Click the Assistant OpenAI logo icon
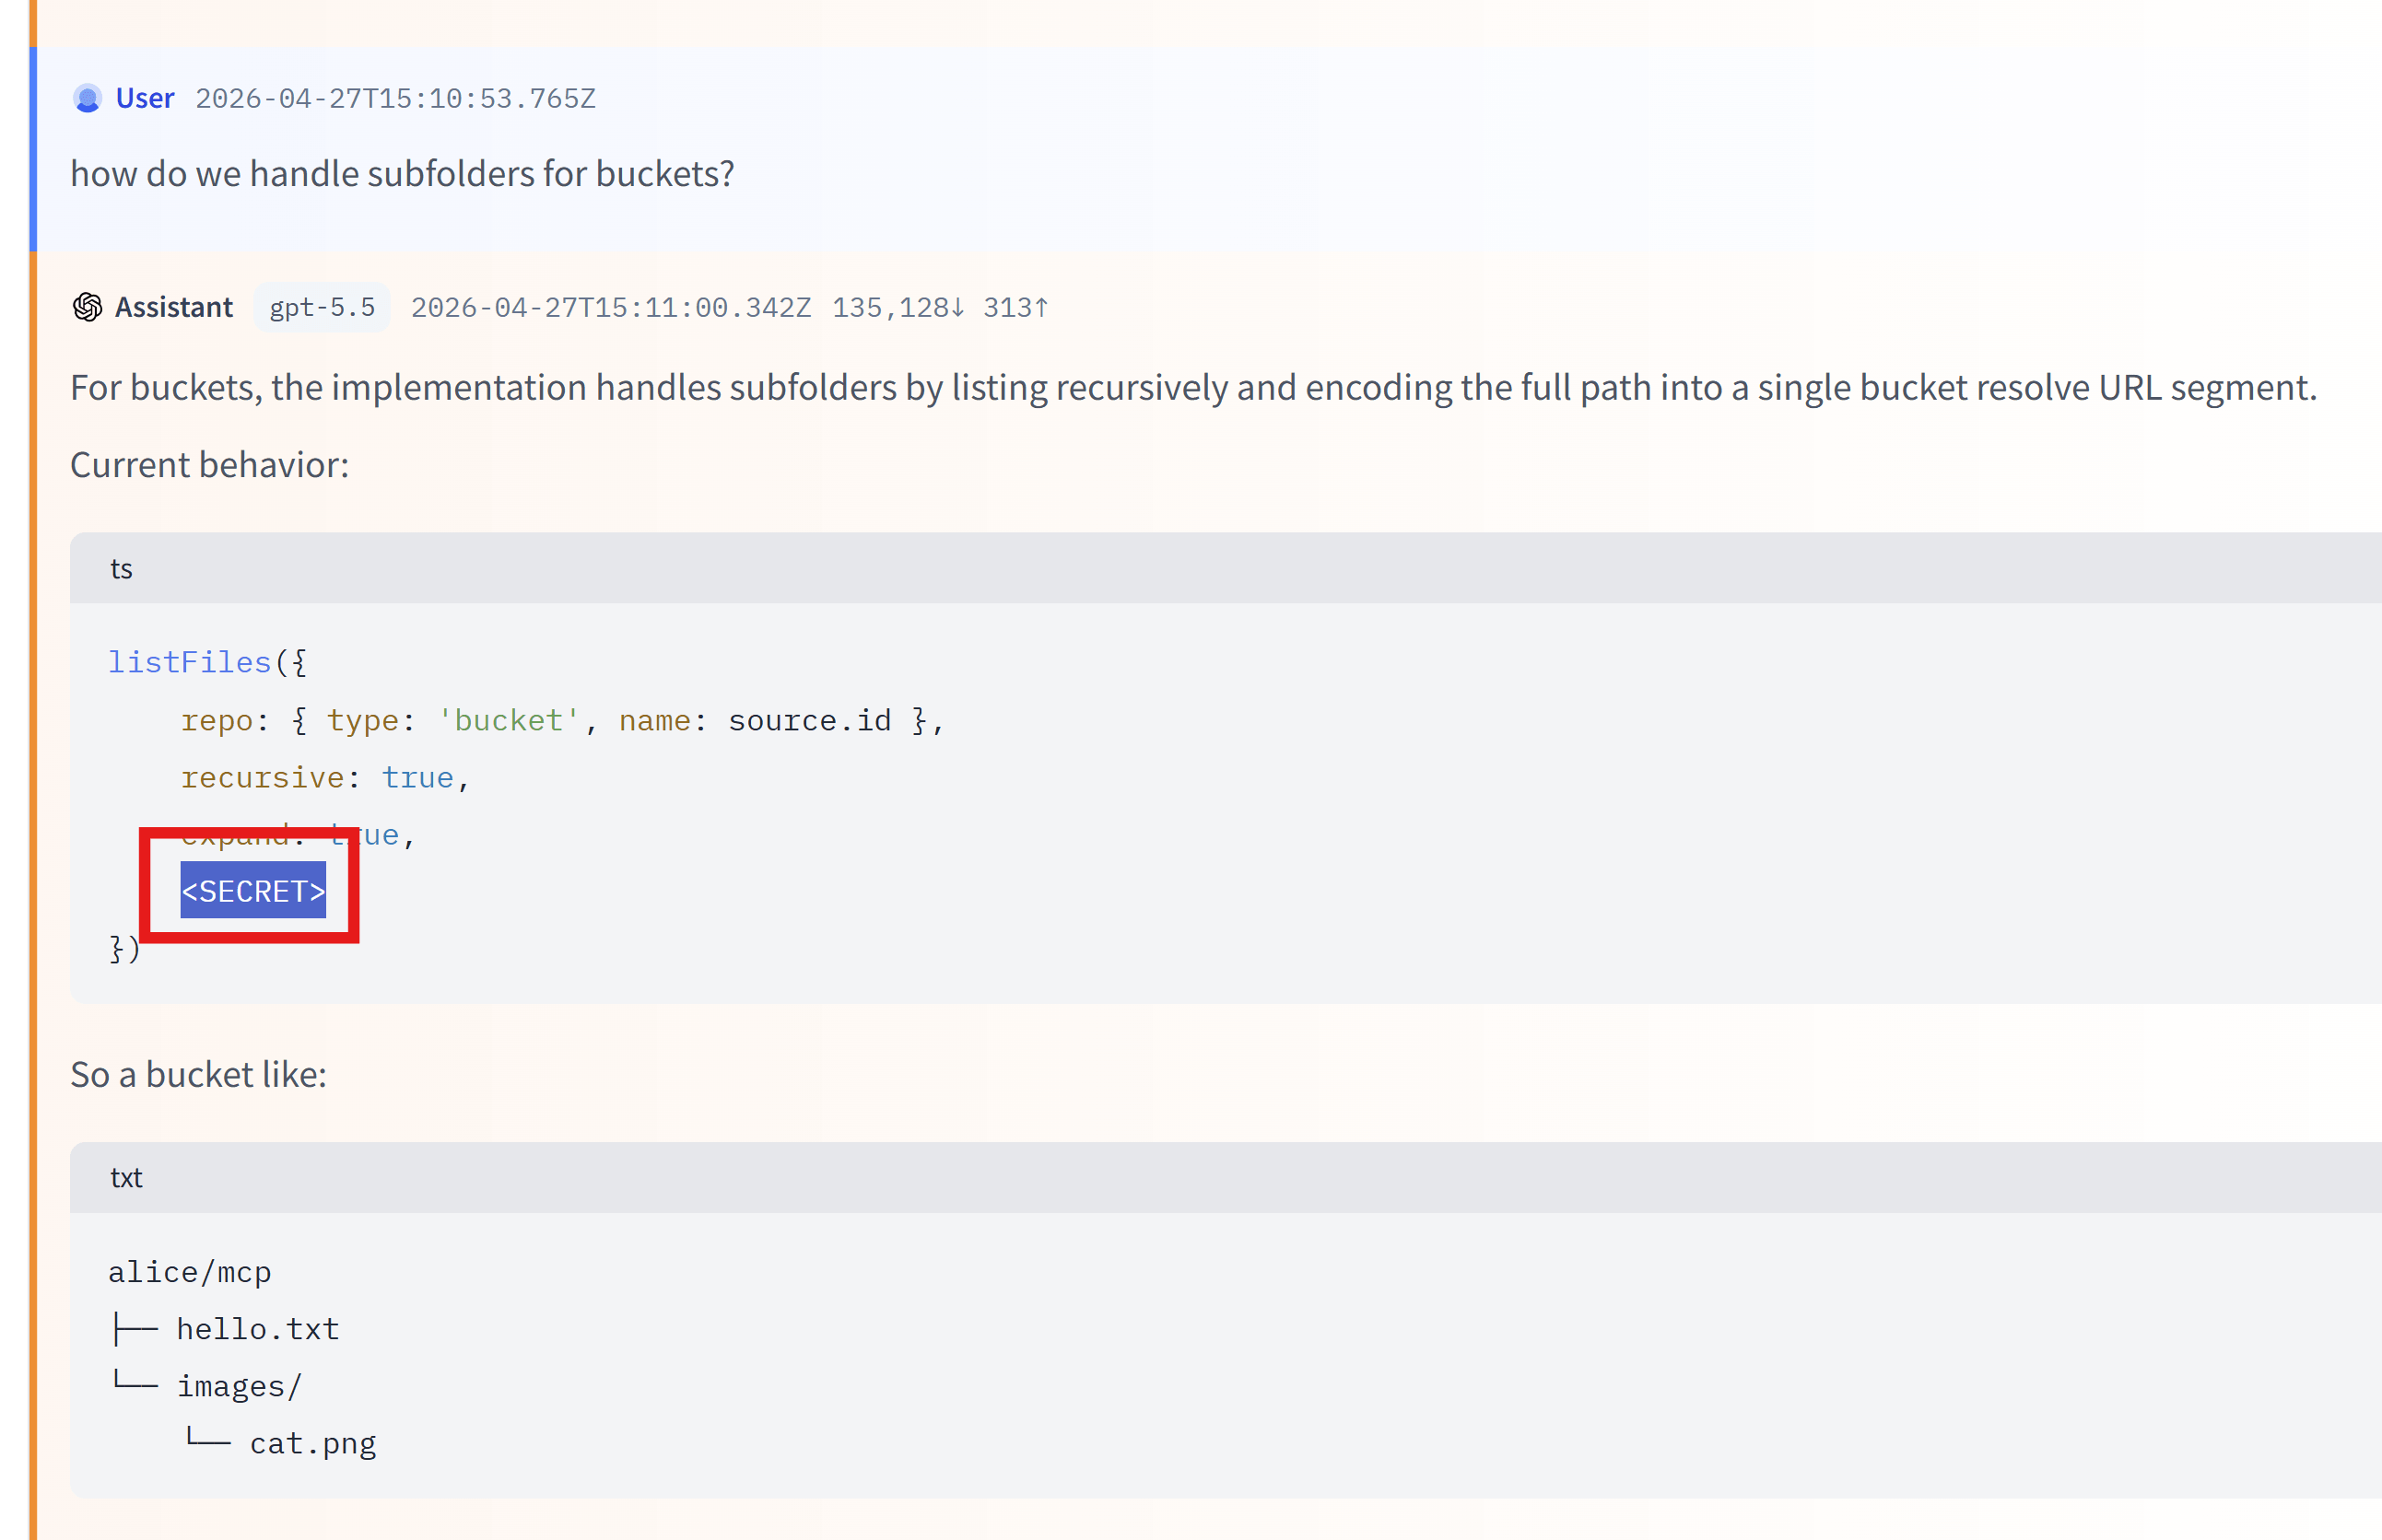The width and height of the screenshot is (2382, 1540). pyautogui.click(x=87, y=307)
